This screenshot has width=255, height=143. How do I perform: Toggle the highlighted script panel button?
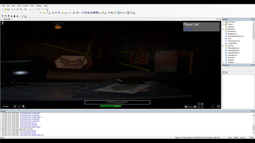click(128, 13)
